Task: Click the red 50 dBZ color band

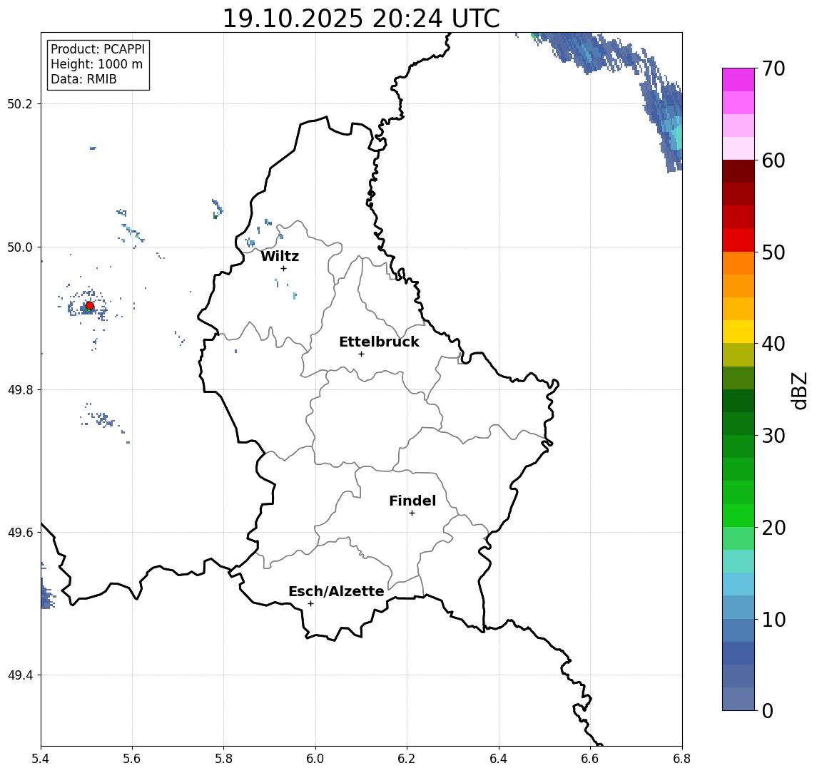Action: tap(739, 240)
